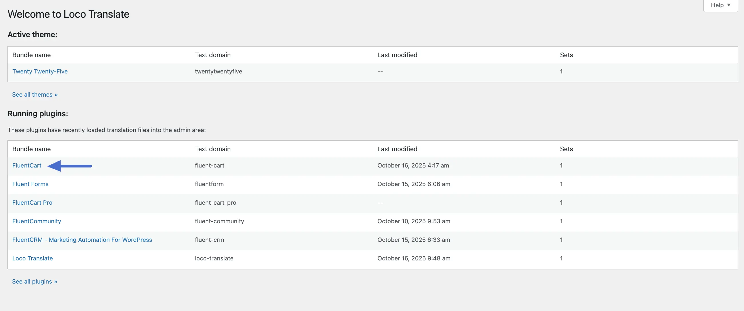
Task: Click See all themes link
Action: [x=35, y=95]
